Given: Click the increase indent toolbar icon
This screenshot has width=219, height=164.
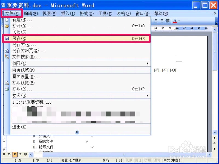Looking at the screenshot, I should [167, 21].
